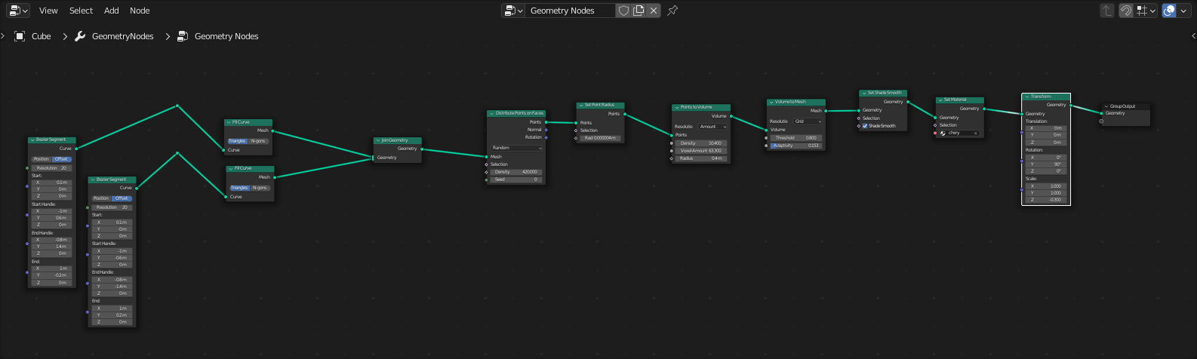Screen dimensions: 1197x359
Task: Open the Node menu
Action: [140, 11]
